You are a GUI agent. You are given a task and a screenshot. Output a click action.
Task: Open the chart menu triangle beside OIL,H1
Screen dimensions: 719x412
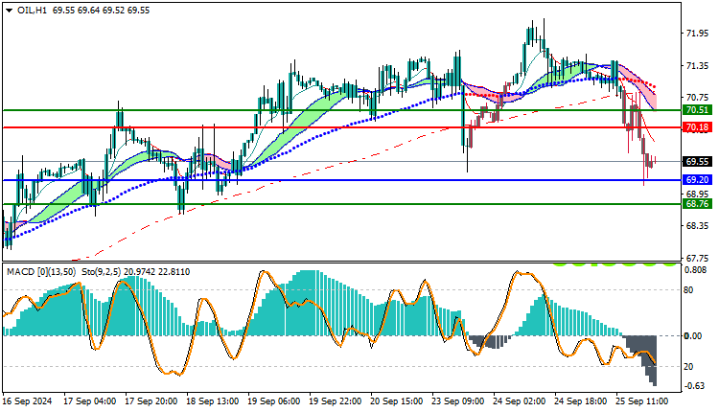[10, 11]
